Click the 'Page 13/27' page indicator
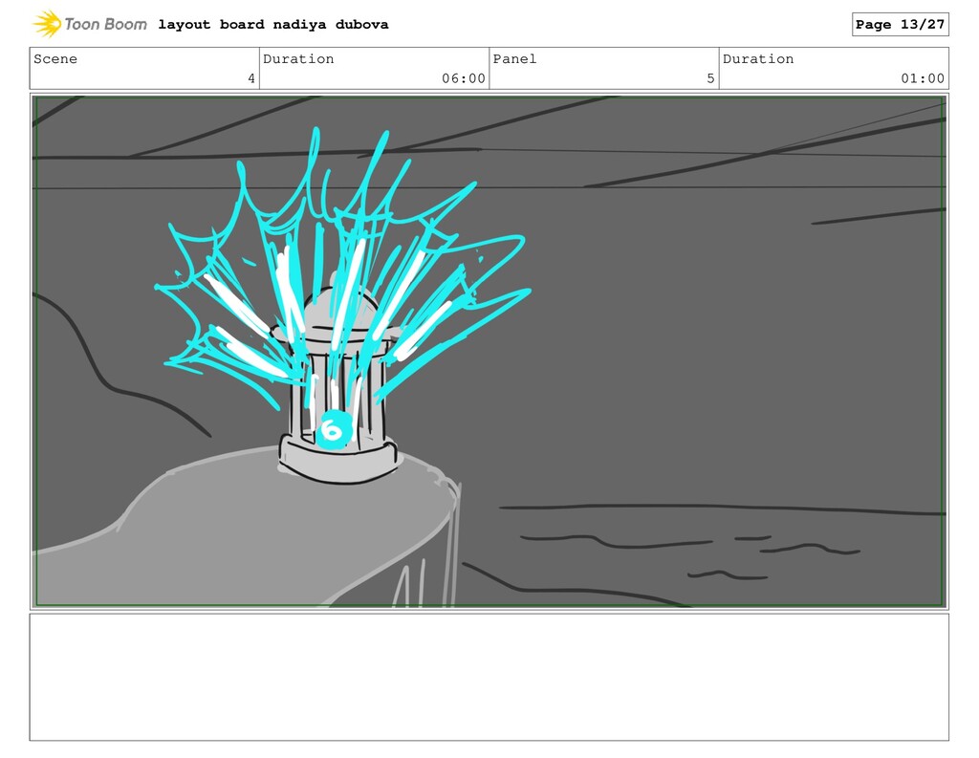Viewport: 979px width, 758px height. tap(900, 24)
